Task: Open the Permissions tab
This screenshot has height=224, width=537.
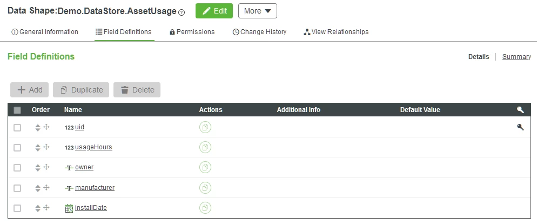Action: 192,32
